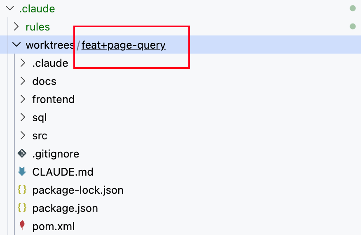Collapse the worktrees folder chevron

click(x=16, y=45)
